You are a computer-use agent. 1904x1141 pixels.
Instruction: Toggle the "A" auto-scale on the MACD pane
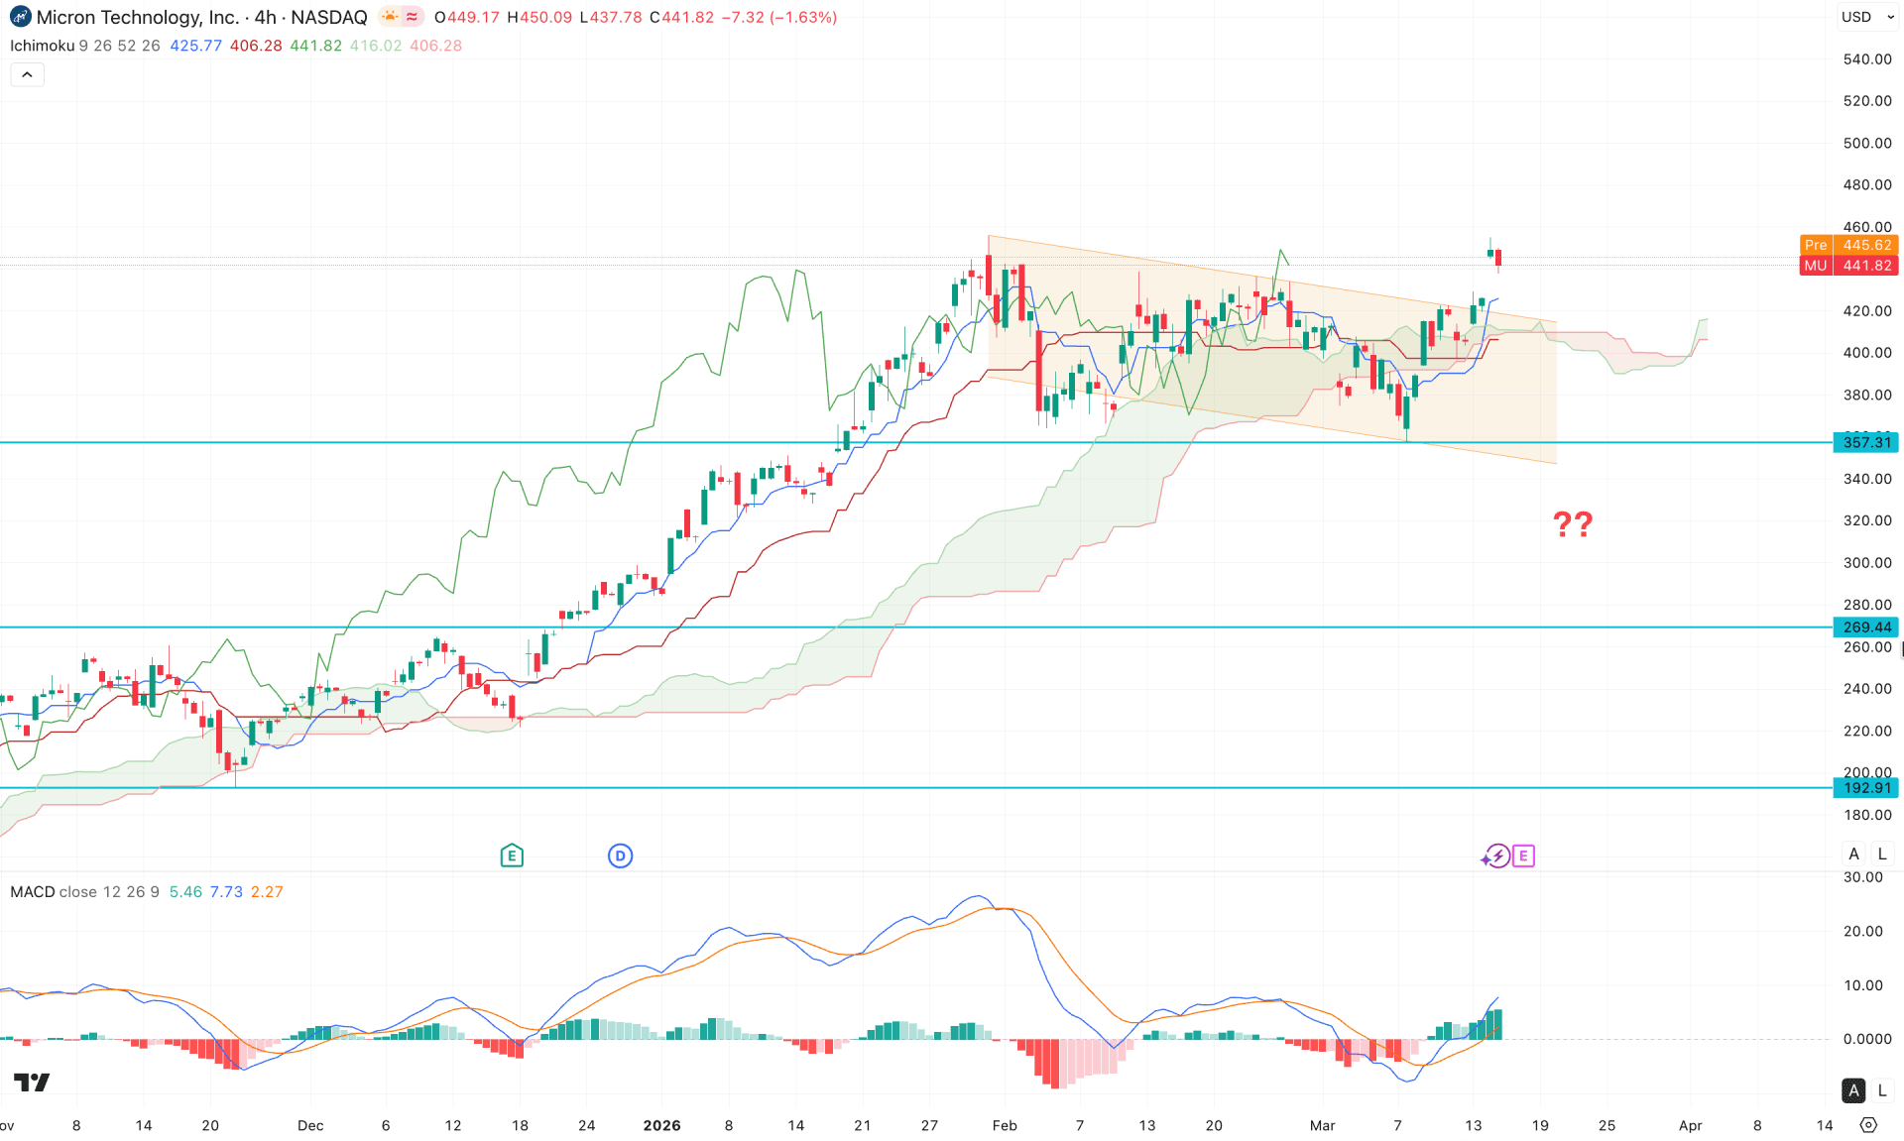pos(1852,1089)
